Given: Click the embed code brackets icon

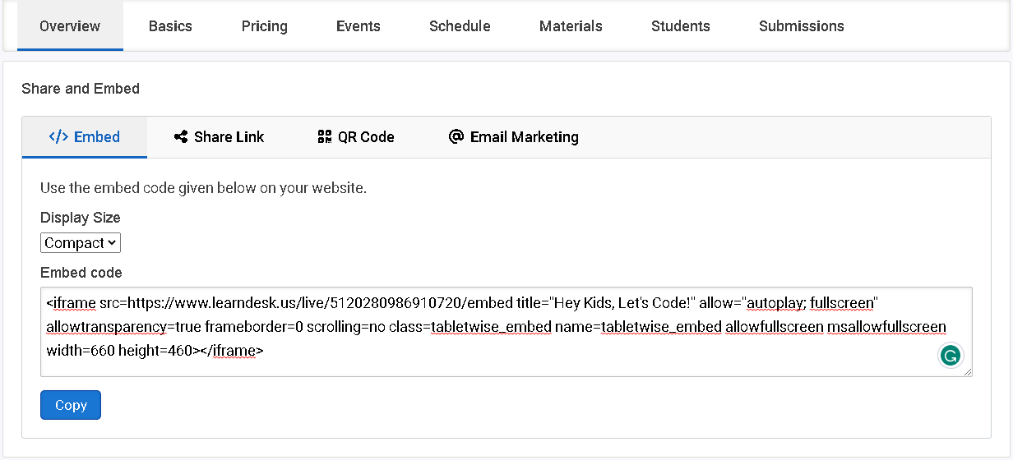Looking at the screenshot, I should click(58, 137).
